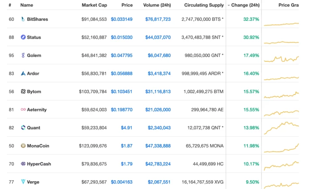Click the Verge coin logo icon

click(23, 182)
